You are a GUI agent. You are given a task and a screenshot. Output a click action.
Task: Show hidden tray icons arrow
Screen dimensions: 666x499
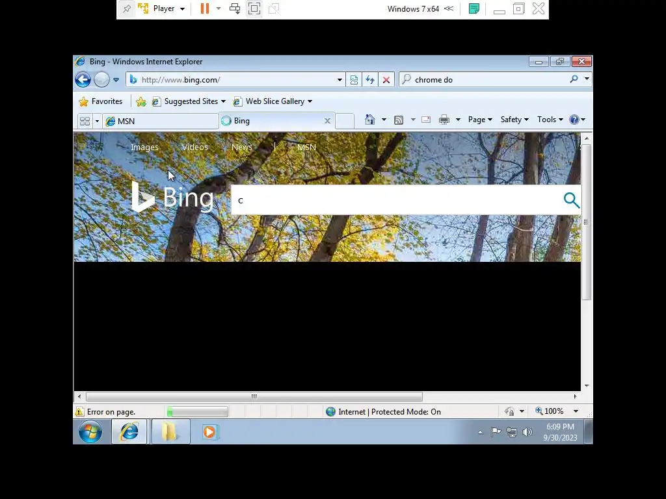pyautogui.click(x=481, y=432)
